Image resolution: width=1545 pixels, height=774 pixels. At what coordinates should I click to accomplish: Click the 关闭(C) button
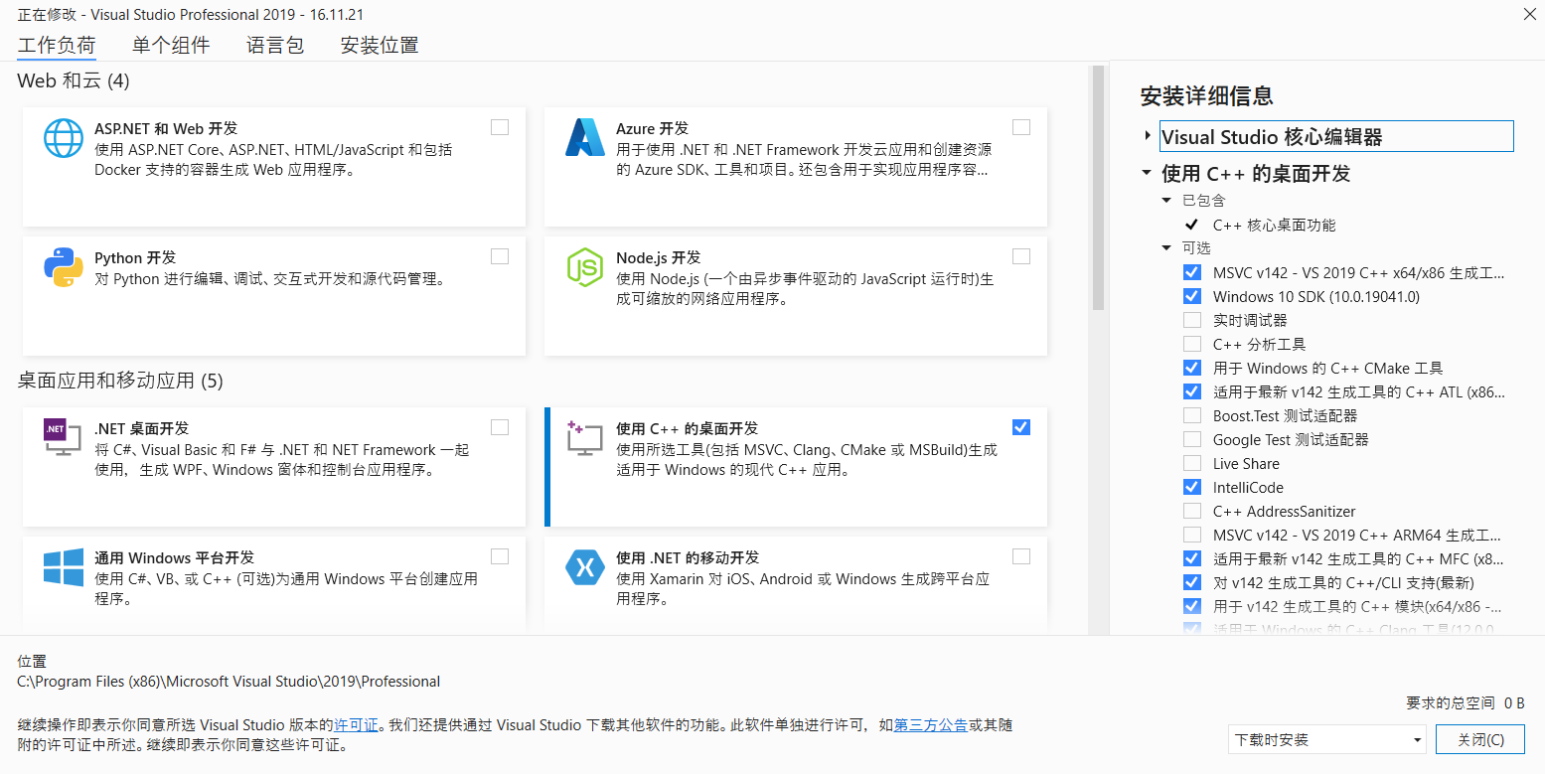[x=1480, y=739]
